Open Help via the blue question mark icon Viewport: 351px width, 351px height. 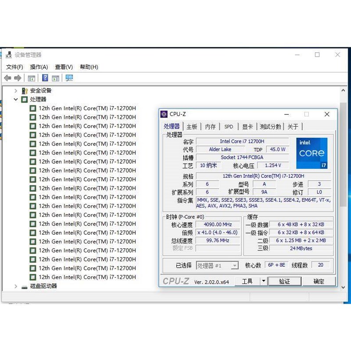(x=45, y=78)
